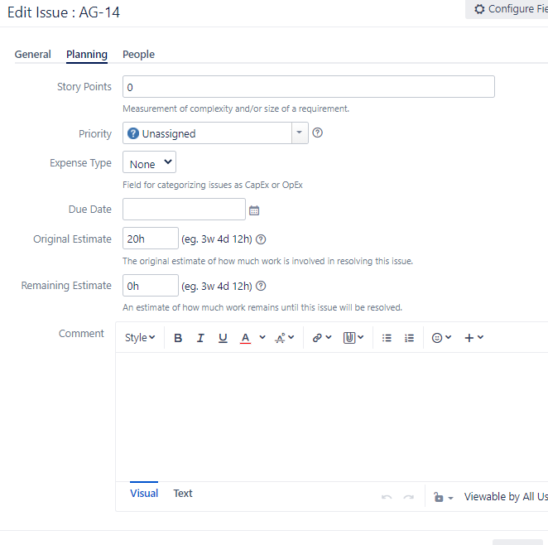This screenshot has height=545, width=548.
Task: Click help icon beside Remaining Estimate
Action: (261, 286)
